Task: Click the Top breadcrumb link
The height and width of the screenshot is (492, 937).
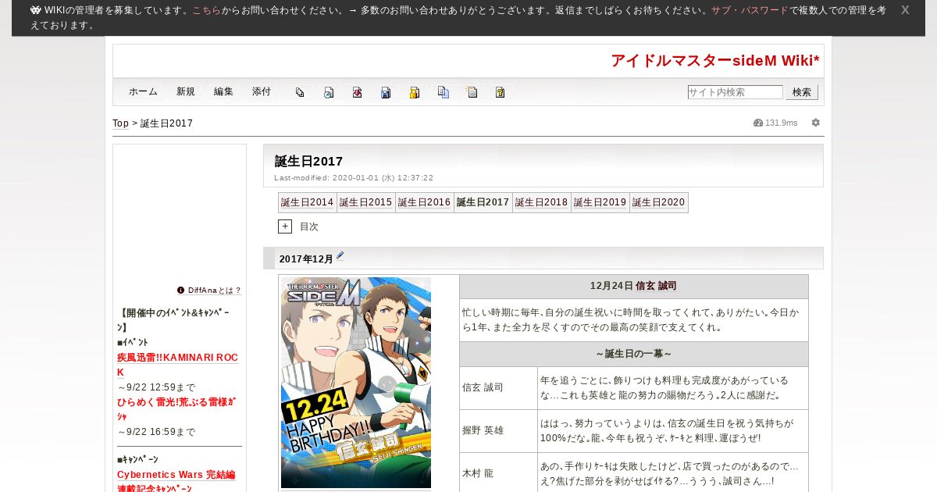Action: 120,123
